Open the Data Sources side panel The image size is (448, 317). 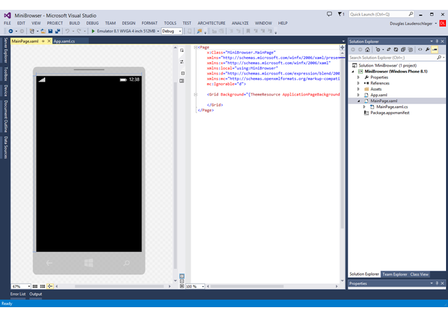pyautogui.click(x=5, y=147)
